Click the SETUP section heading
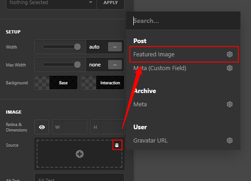The width and height of the screenshot is (251, 181). pos(13,32)
